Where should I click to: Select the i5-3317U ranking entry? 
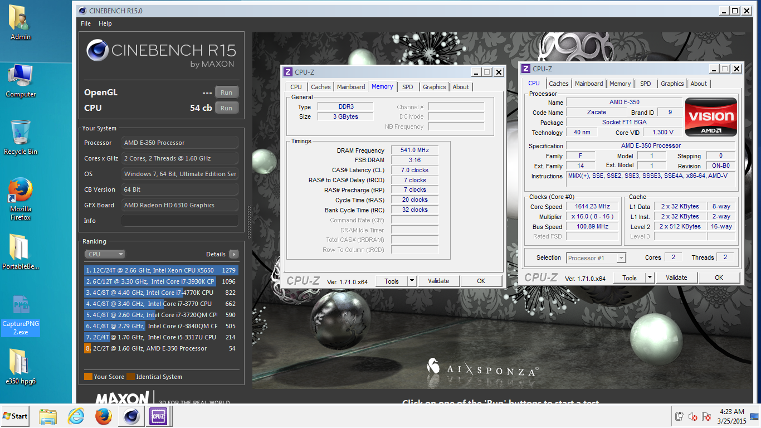coord(162,337)
